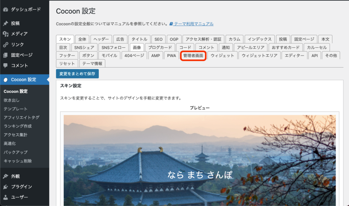The image size is (349, 206).
Task: Open the 投稿 settings tab
Action: [x=283, y=39]
